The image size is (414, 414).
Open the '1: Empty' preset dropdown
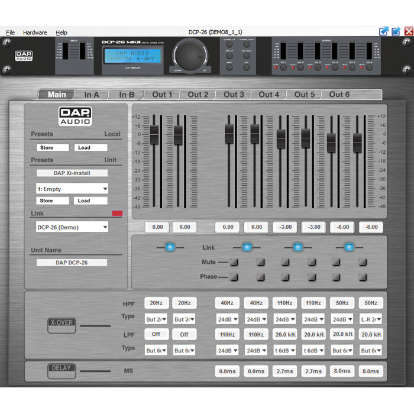72,189
